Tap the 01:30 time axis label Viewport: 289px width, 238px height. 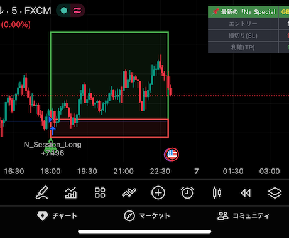point(233,172)
